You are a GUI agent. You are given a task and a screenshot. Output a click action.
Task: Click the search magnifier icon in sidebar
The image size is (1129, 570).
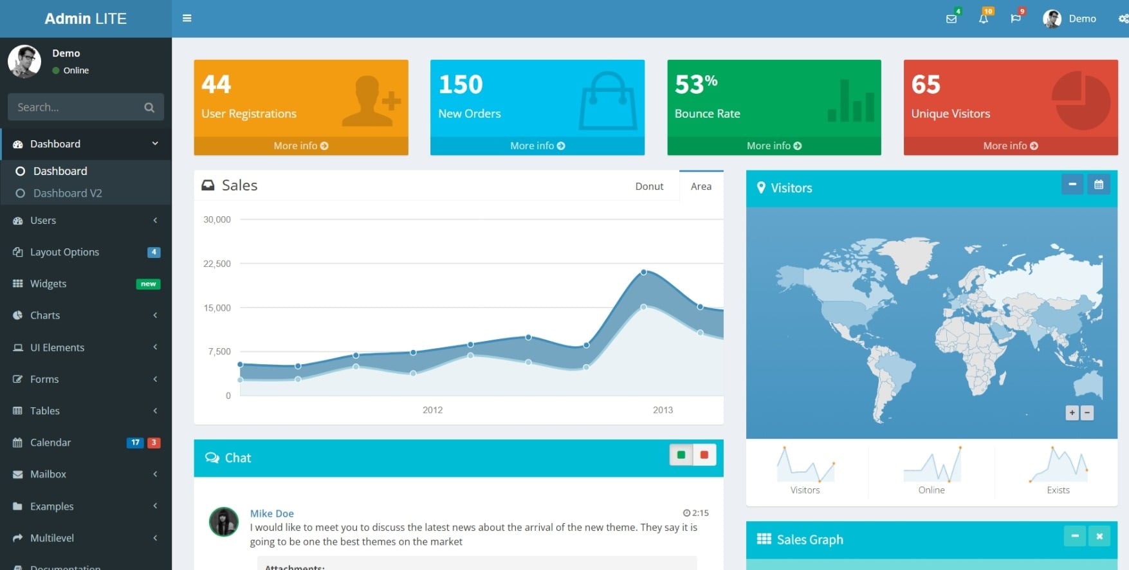pyautogui.click(x=149, y=107)
